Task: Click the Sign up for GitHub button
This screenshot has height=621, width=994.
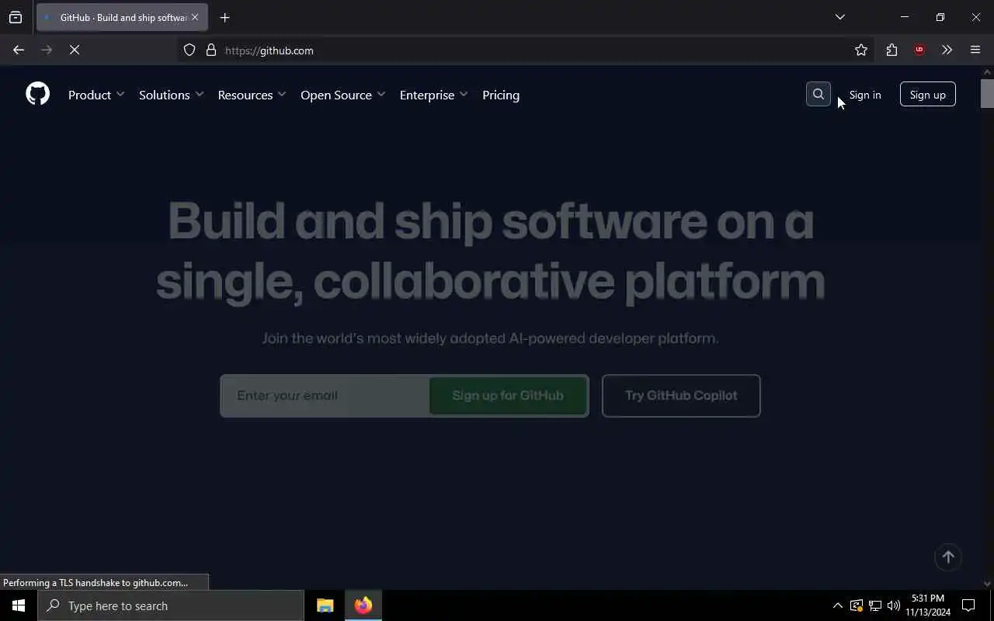Action: 508,395
